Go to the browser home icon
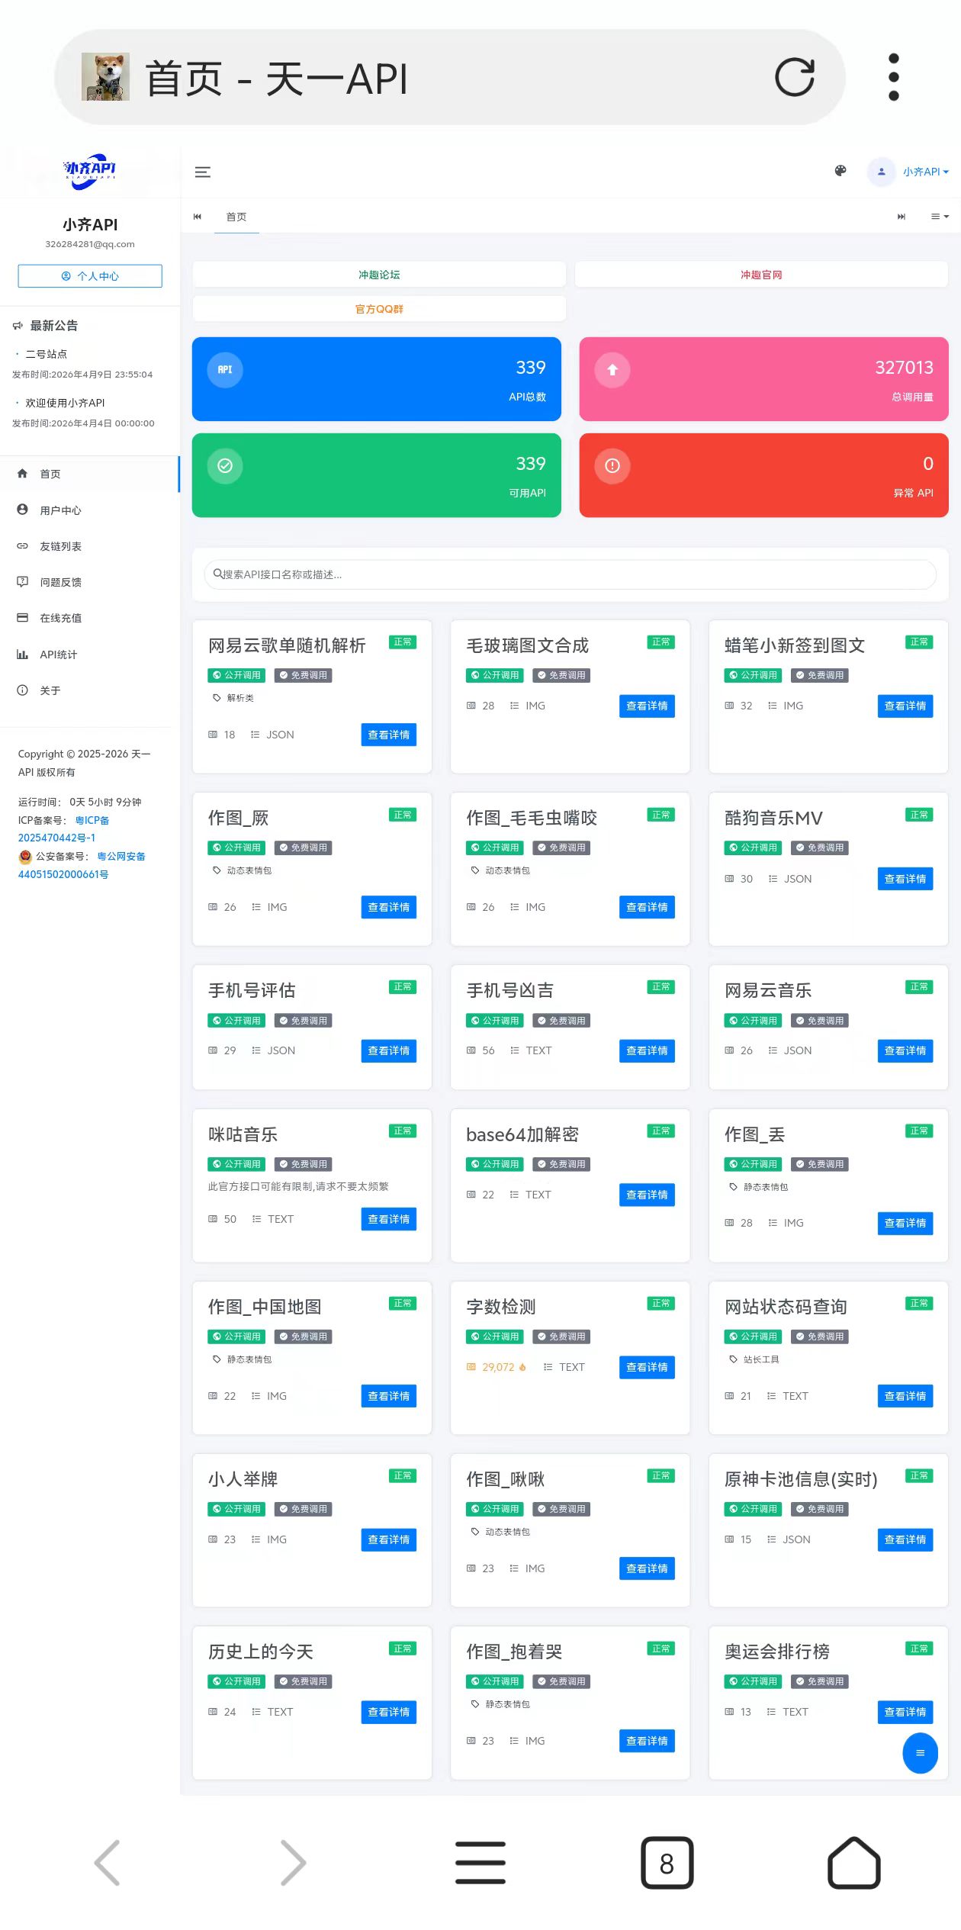Screen dimensions: 961x1930 [853, 1863]
